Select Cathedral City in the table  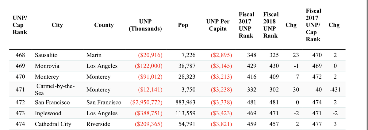pyautogui.click(x=53, y=124)
